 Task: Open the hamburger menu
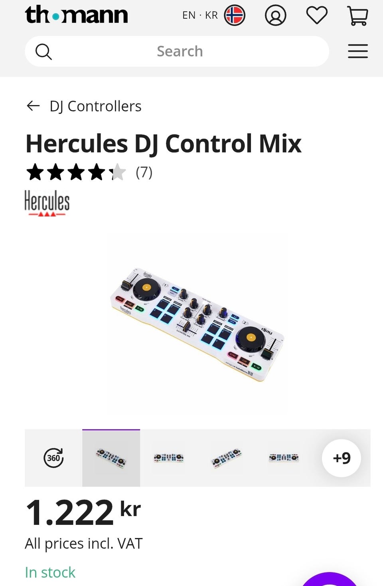pos(358,51)
